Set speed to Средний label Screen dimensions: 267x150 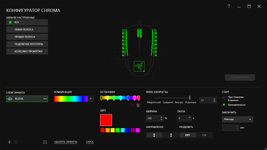[x=168, y=102]
